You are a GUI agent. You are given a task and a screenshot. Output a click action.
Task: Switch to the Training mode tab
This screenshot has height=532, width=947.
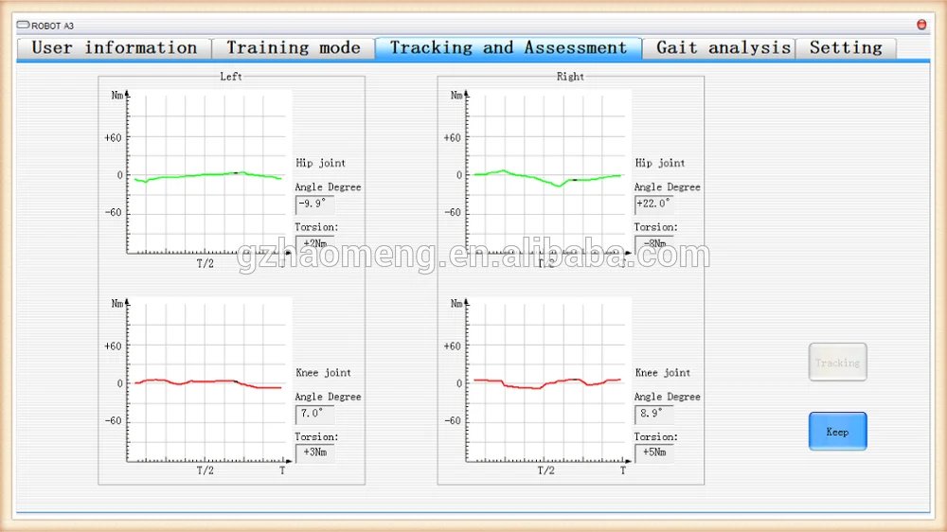click(293, 48)
